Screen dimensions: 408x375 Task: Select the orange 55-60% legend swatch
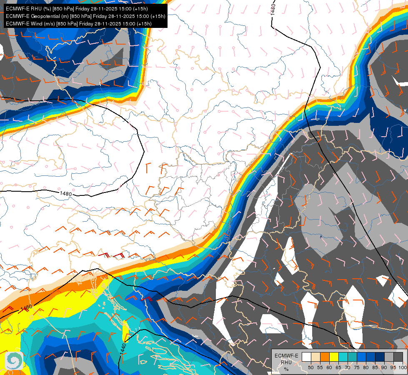coord(325,357)
